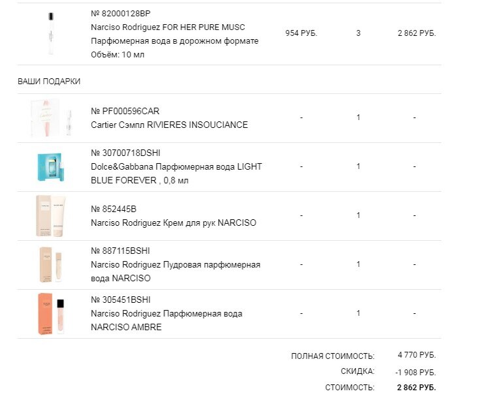Screen dimensions: 478x402
Task: Click the final СТОИМОСТЬ total 2 862 РУБ.
Action: [416, 387]
